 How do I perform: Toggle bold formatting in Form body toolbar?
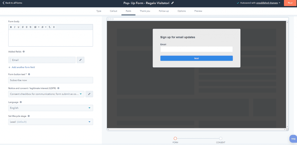[x=11, y=27]
